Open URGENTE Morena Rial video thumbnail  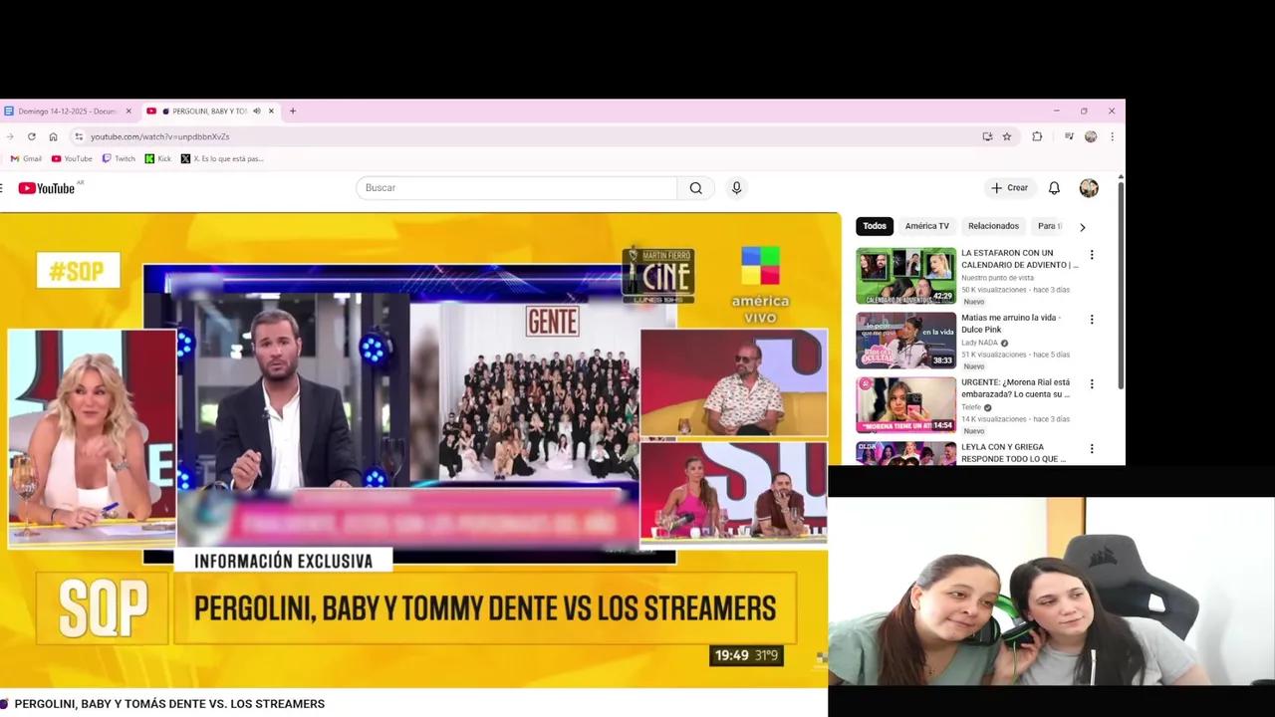[x=905, y=405]
